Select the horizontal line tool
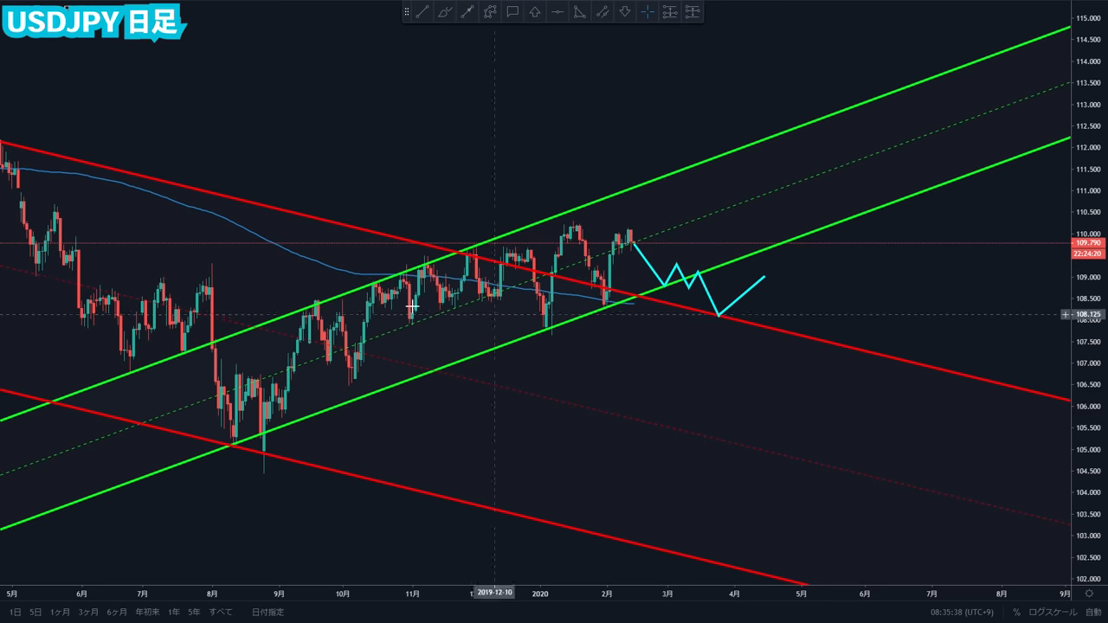1108x623 pixels. [557, 12]
